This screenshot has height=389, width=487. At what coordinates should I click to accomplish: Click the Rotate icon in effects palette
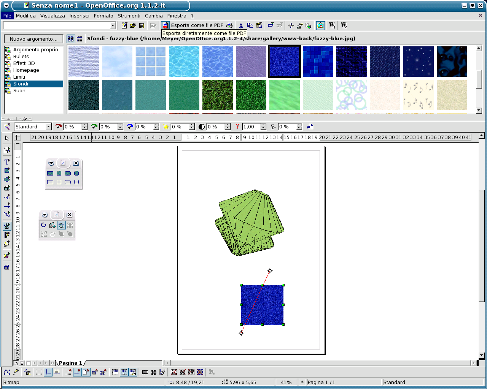click(x=44, y=225)
